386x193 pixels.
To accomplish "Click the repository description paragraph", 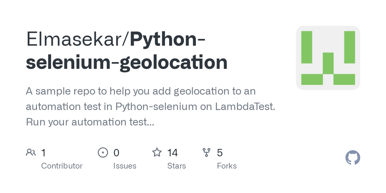I will [151, 106].
